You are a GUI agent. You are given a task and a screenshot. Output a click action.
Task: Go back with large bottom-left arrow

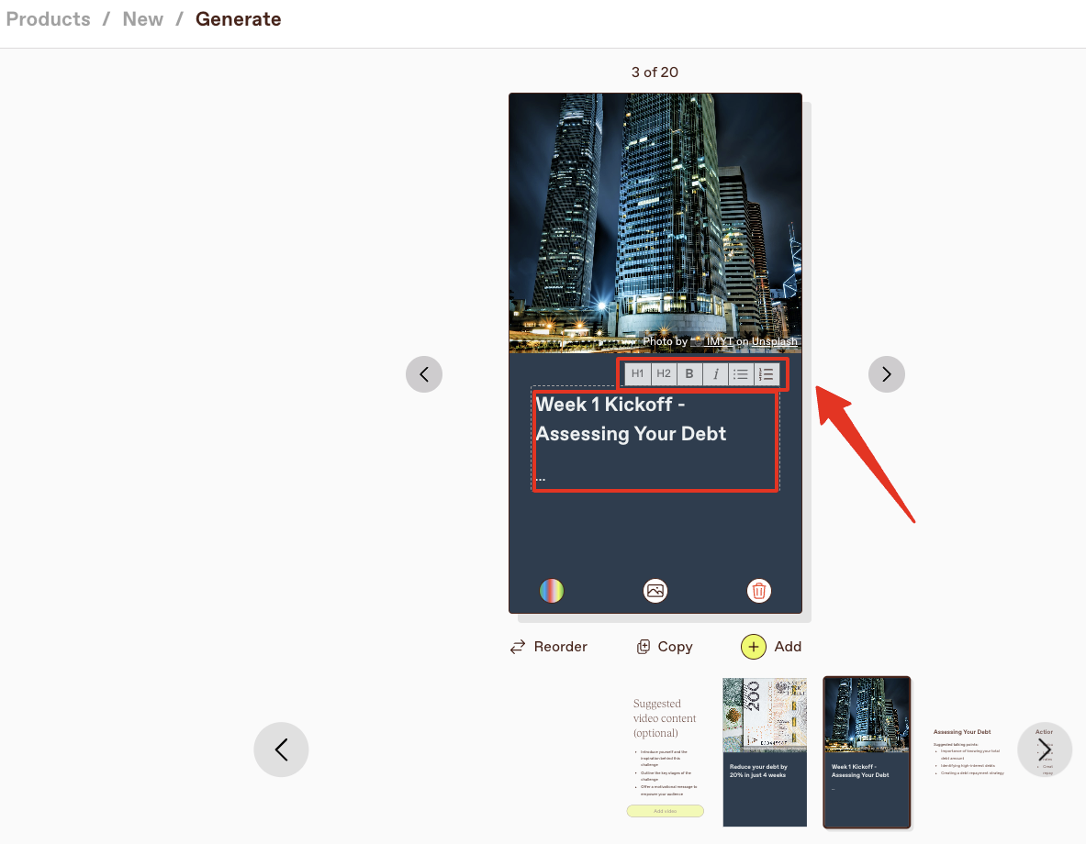(x=281, y=750)
